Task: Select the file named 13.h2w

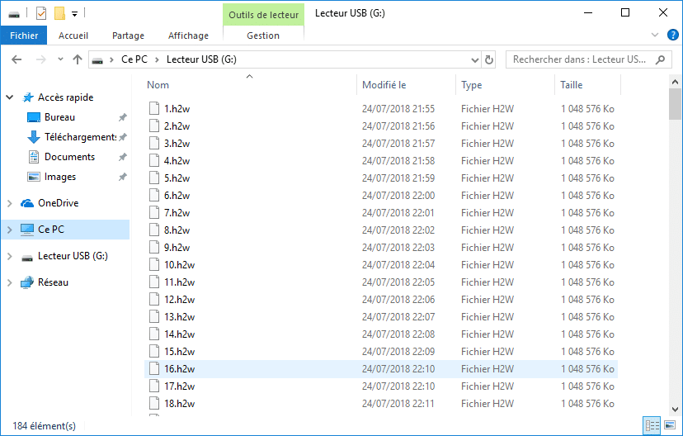Action: coord(180,317)
